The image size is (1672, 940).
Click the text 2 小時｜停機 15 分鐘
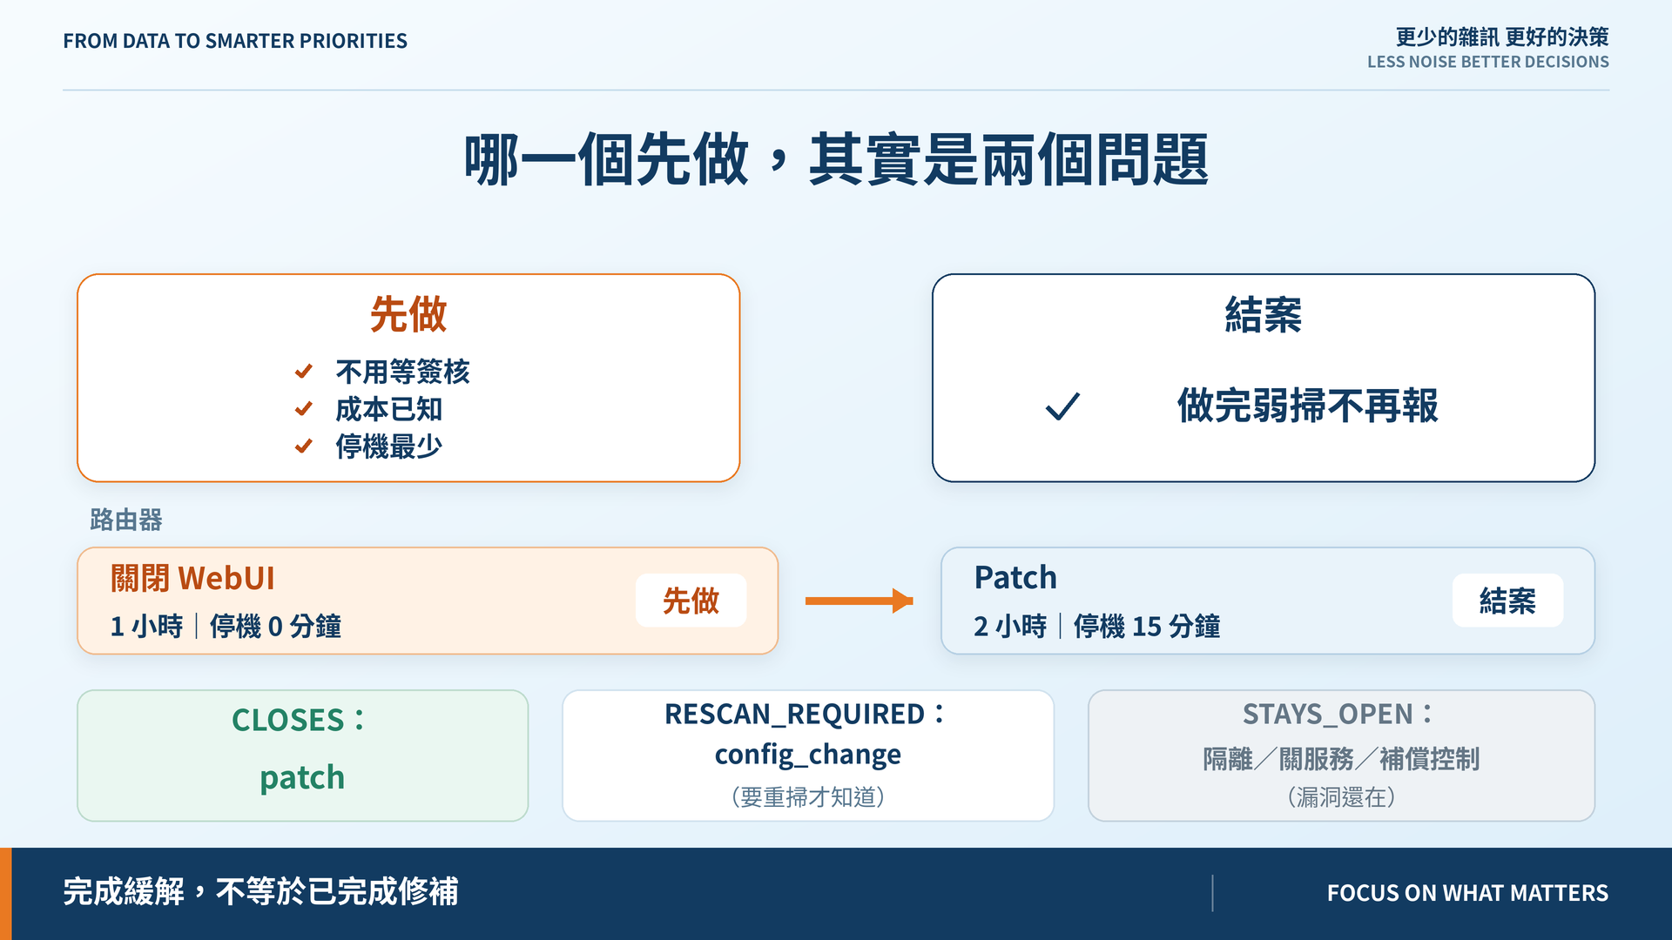(x=1097, y=626)
